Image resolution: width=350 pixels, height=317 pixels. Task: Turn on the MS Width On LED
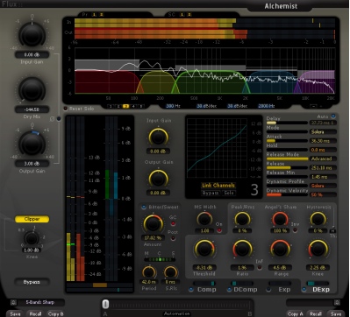[219, 230]
